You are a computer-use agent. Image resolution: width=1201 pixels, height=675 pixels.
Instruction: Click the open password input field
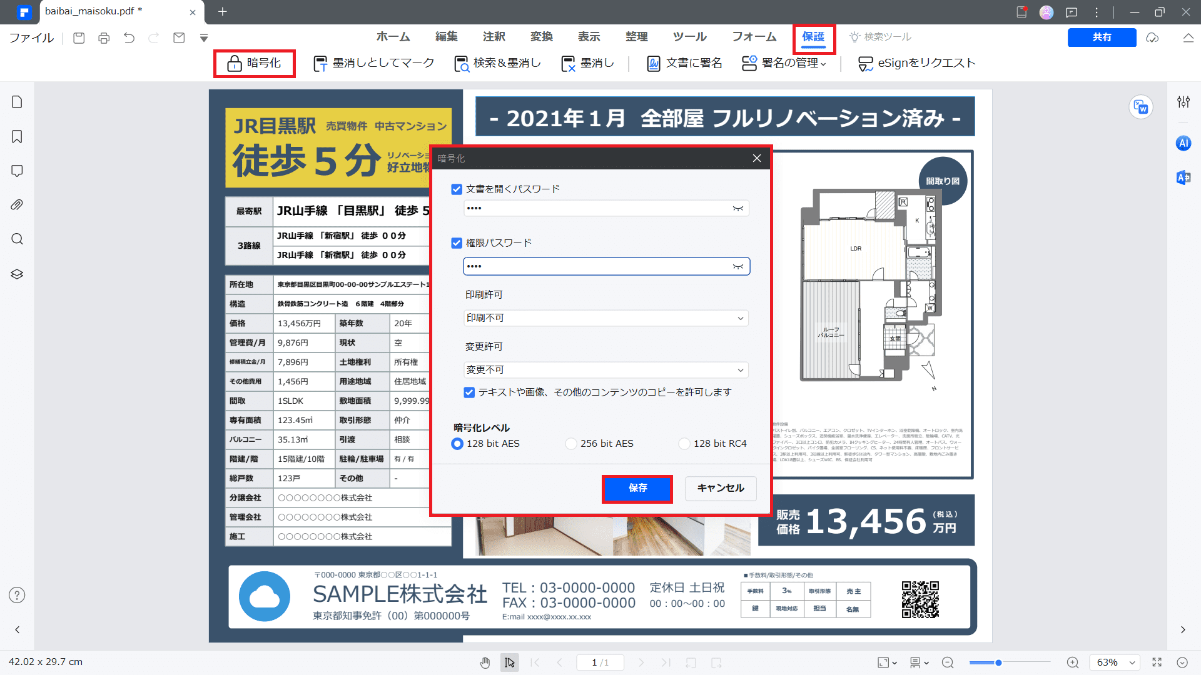606,208
